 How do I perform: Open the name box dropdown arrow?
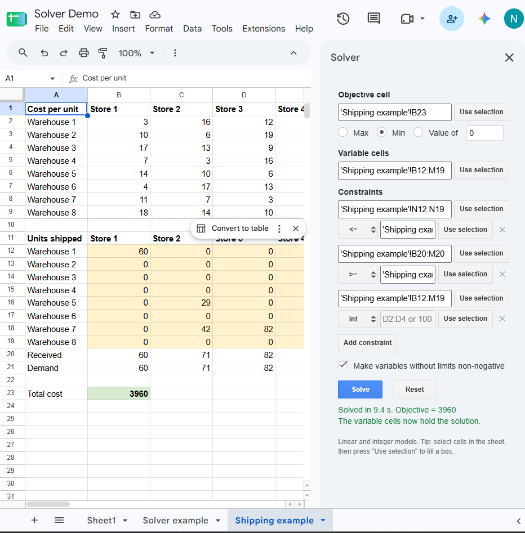click(52, 79)
